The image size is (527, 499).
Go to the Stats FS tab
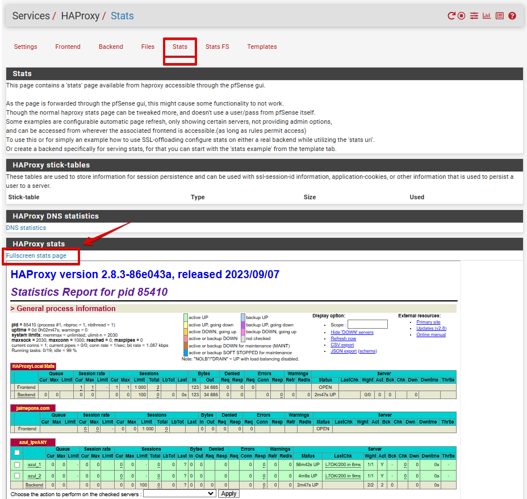[217, 47]
